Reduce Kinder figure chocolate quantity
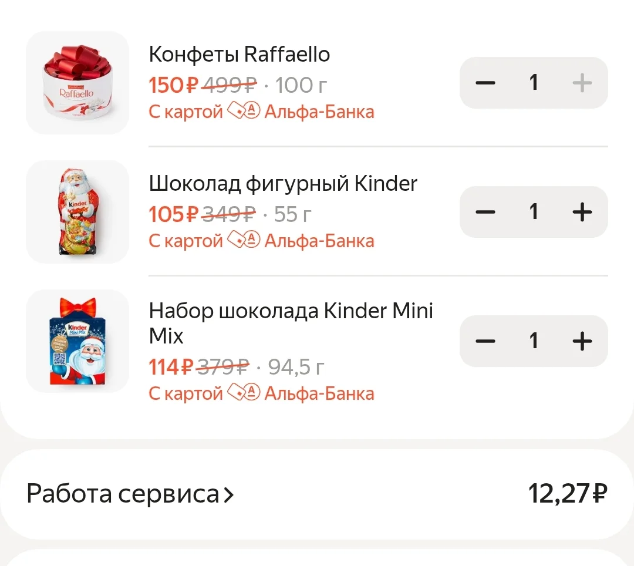Viewport: 634px width, 566px height. click(485, 212)
